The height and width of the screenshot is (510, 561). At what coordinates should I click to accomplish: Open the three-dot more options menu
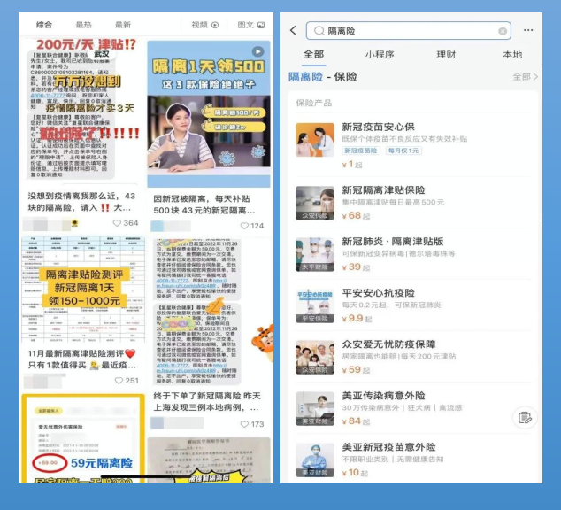click(x=528, y=30)
